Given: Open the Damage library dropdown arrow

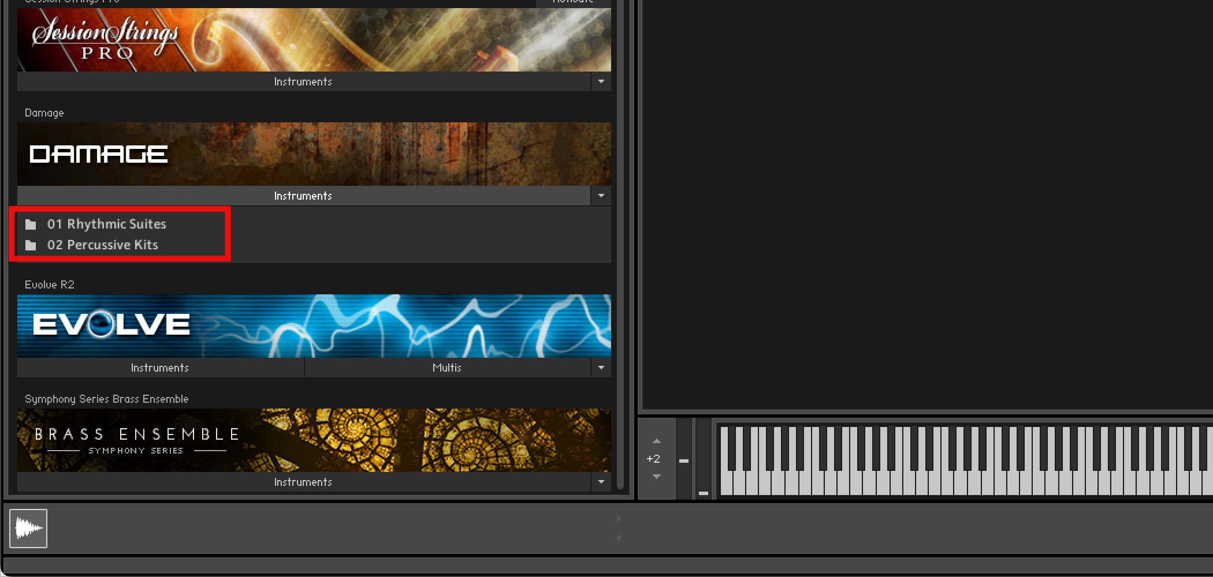Looking at the screenshot, I should click(601, 196).
